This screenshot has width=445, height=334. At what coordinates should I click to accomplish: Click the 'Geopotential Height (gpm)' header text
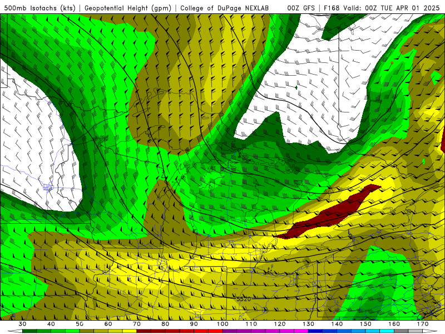click(x=128, y=8)
